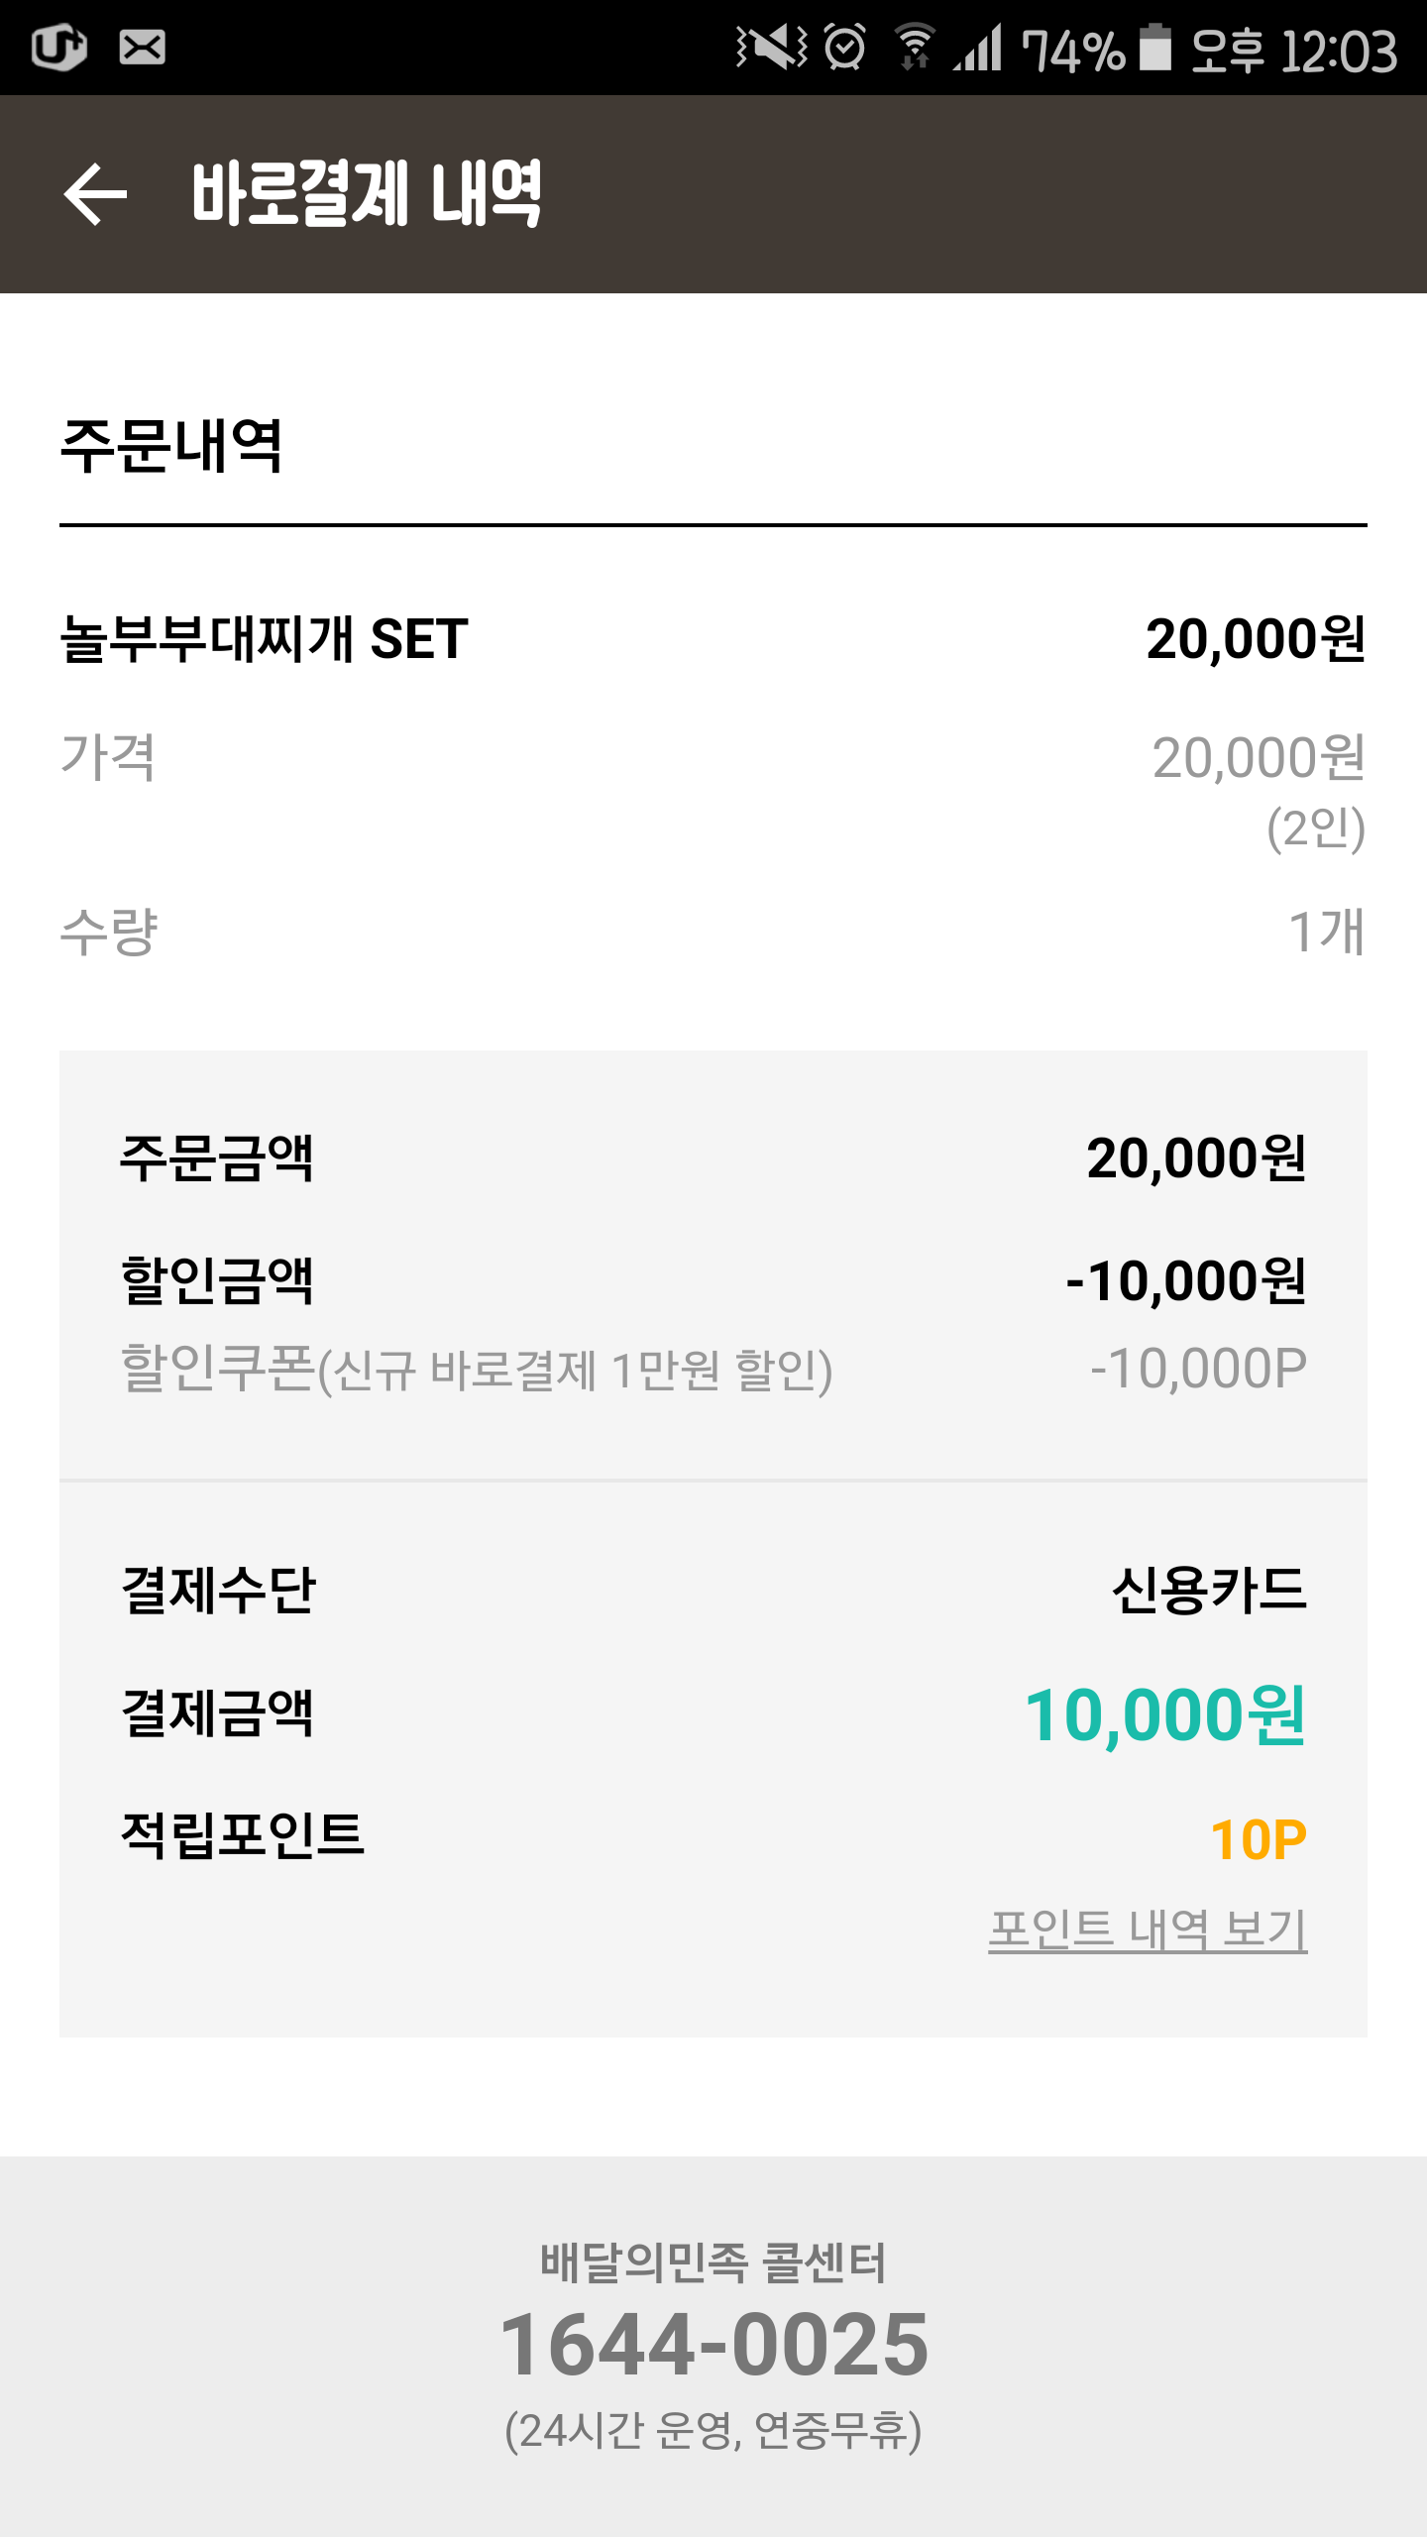Open 포인트 내역 보기 link

point(1148,1929)
